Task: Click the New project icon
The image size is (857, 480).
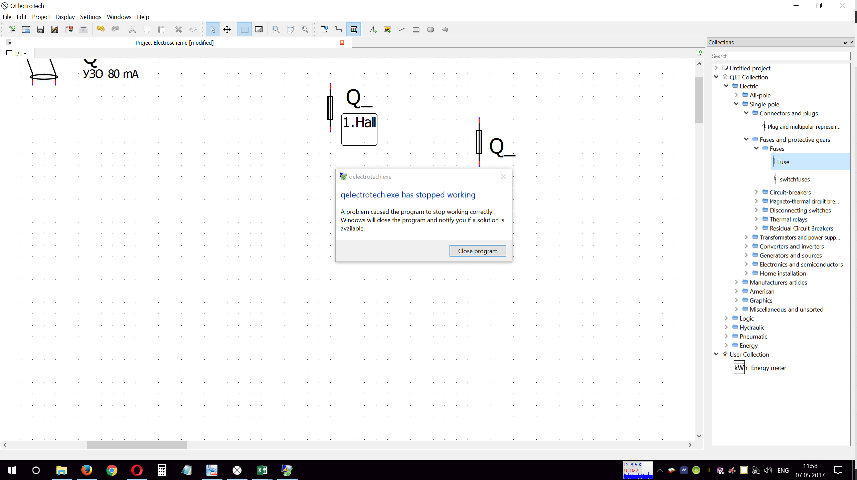Action: (x=12, y=29)
